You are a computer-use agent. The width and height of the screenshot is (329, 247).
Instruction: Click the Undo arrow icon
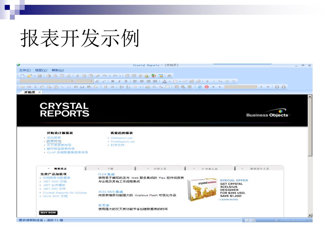click(x=104, y=76)
